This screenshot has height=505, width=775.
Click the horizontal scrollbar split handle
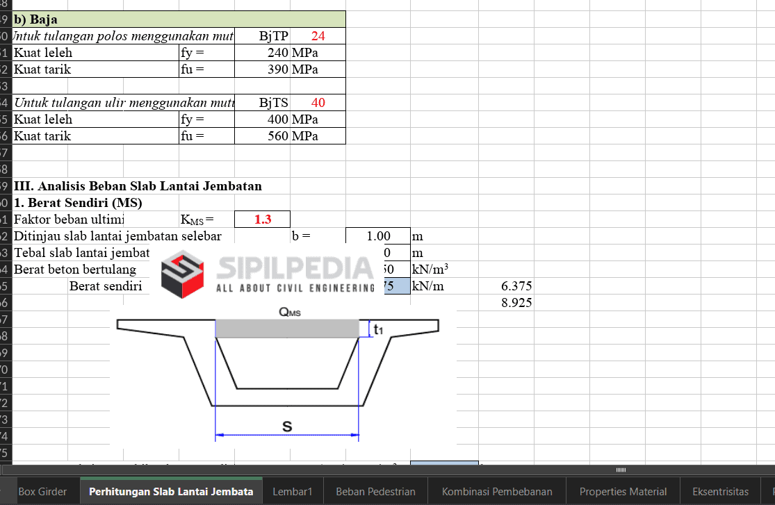tap(621, 470)
